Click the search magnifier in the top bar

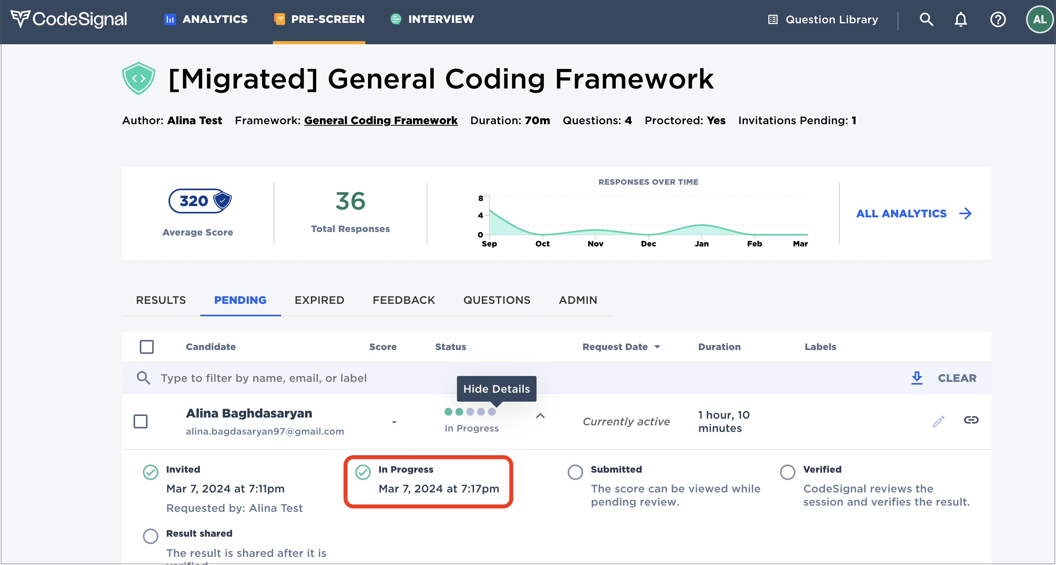click(926, 19)
